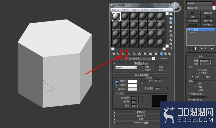Toggle Backlight icon in material editor
The image size is (216, 128).
pos(171,18)
